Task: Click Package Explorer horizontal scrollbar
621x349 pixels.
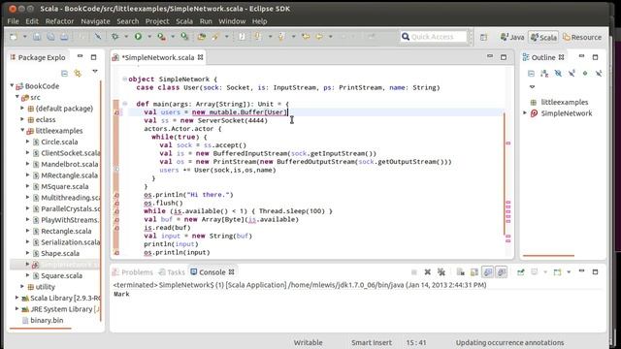Action: (x=41, y=328)
